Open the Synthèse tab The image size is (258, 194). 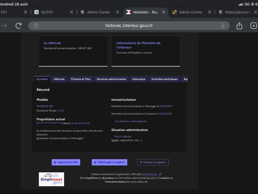(x=42, y=79)
